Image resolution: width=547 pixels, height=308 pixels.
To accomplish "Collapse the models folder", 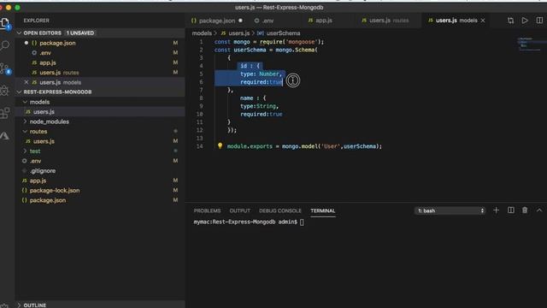I will click(x=25, y=102).
